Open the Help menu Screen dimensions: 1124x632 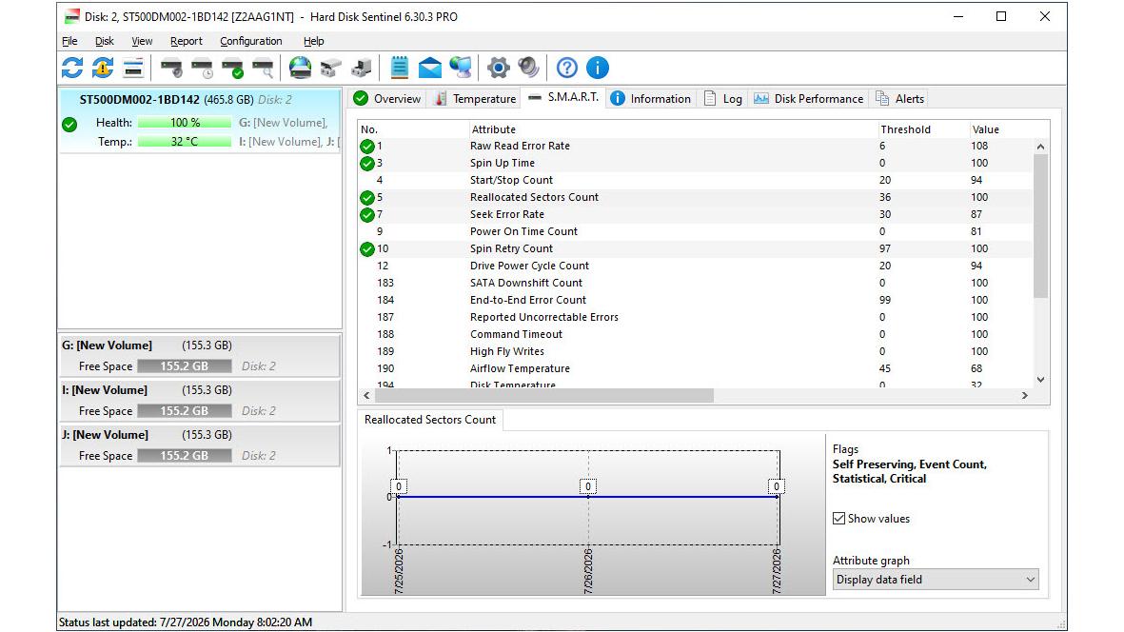313,41
